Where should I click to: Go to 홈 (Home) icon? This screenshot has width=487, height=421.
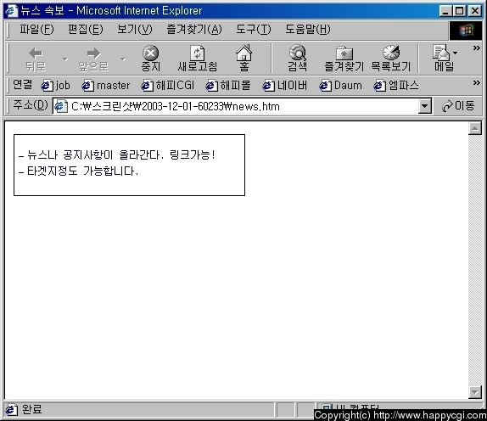click(x=244, y=53)
